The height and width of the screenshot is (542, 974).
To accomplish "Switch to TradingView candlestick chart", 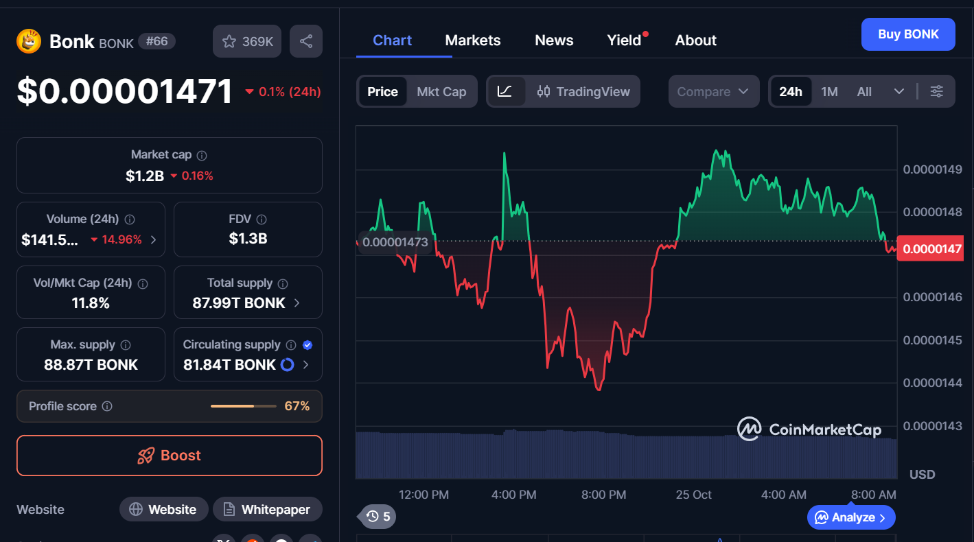I will (x=583, y=91).
